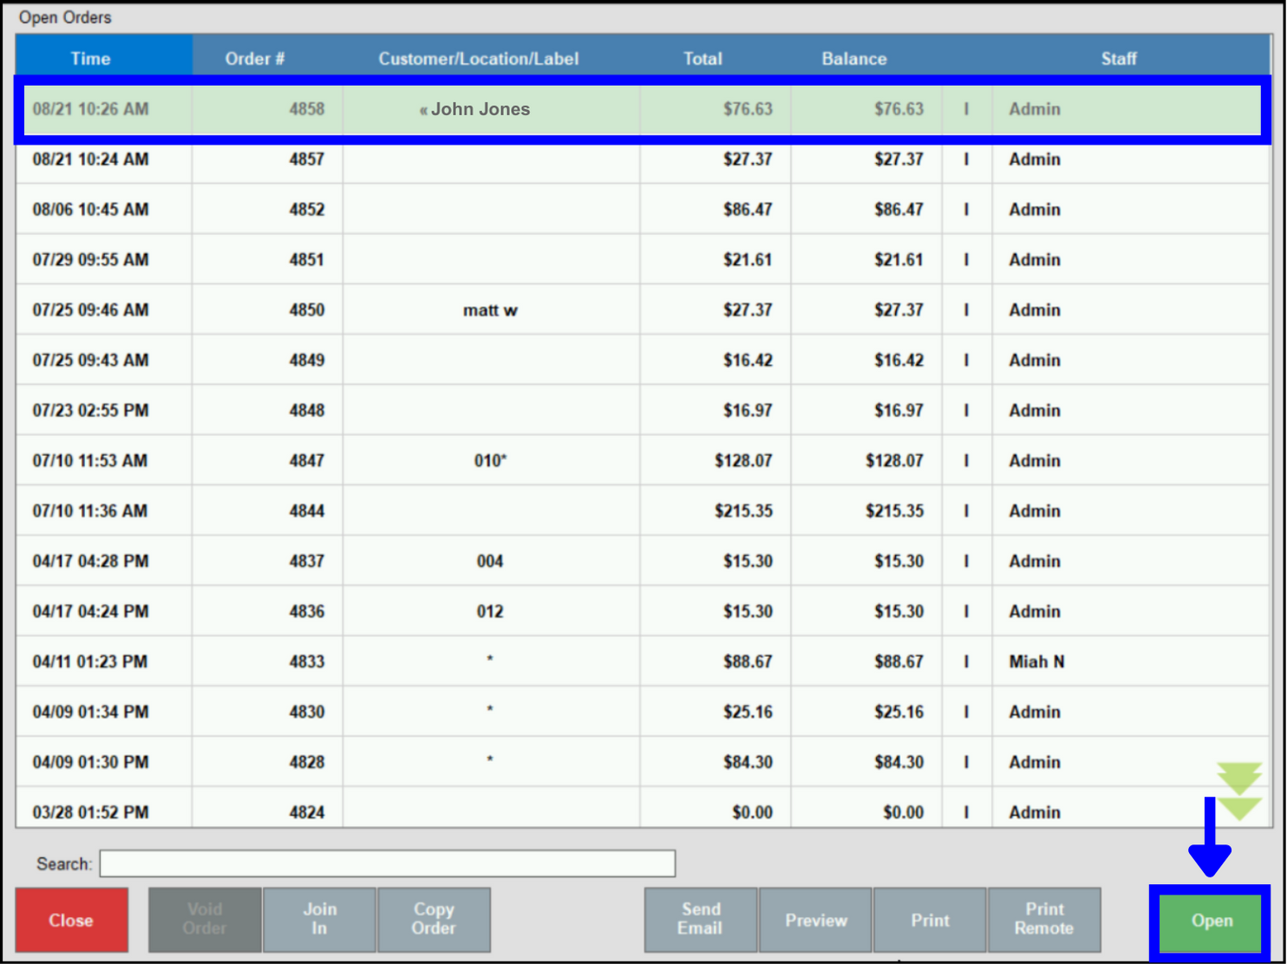Select order 4847 with $128.07 total

coord(489,461)
